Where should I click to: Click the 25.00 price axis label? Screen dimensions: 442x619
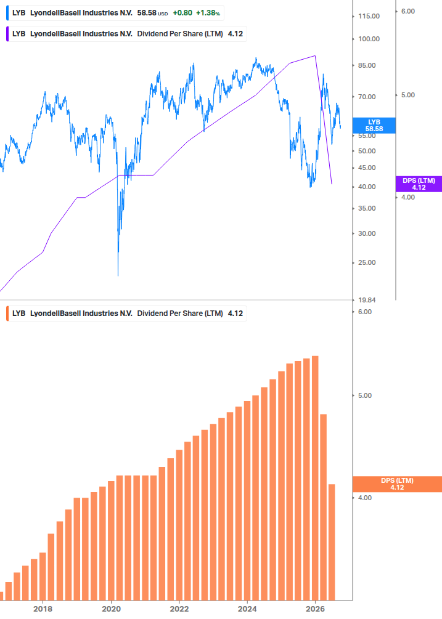[x=367, y=262]
